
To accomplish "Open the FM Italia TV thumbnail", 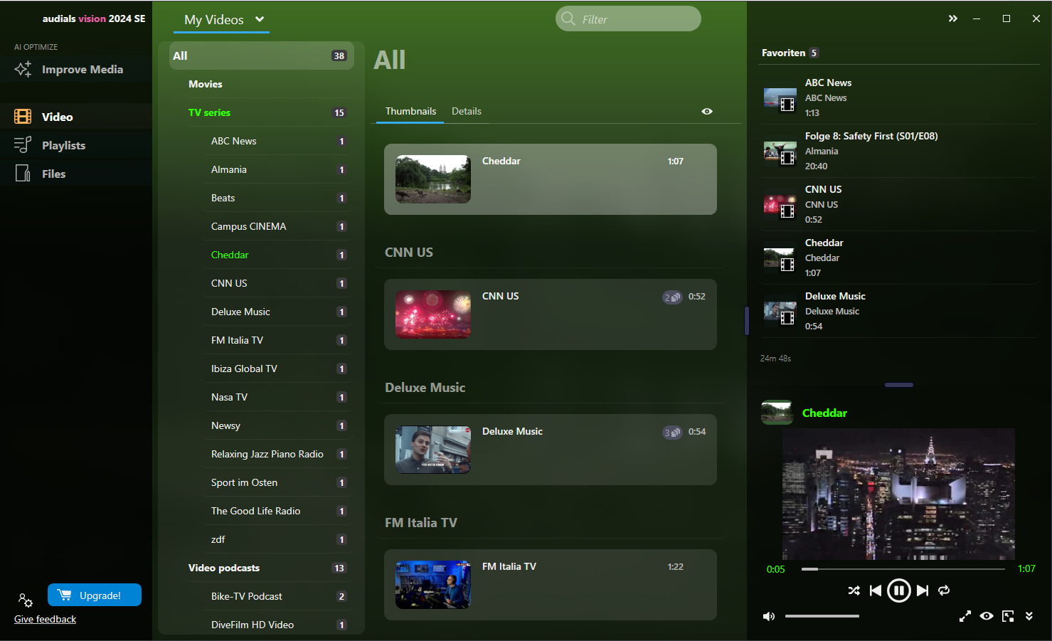I will click(x=433, y=585).
